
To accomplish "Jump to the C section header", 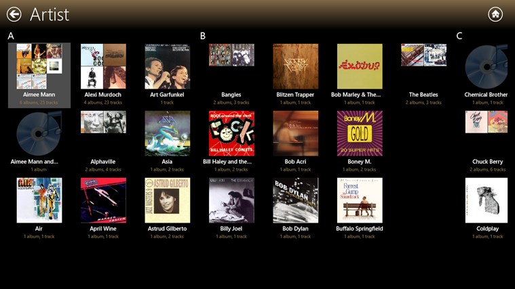I will tap(459, 36).
